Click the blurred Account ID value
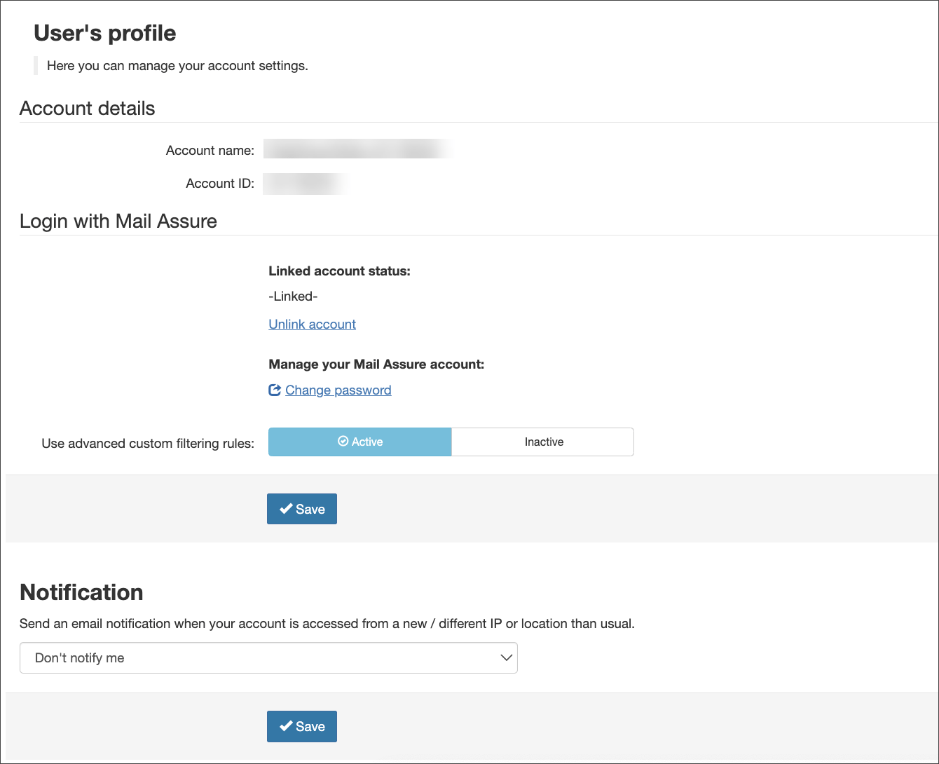The height and width of the screenshot is (764, 939). coord(306,183)
